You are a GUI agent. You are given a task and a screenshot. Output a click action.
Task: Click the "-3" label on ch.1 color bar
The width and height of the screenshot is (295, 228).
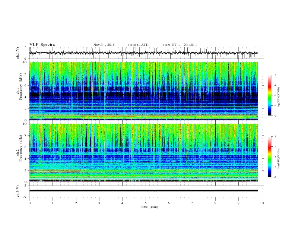click(275, 75)
